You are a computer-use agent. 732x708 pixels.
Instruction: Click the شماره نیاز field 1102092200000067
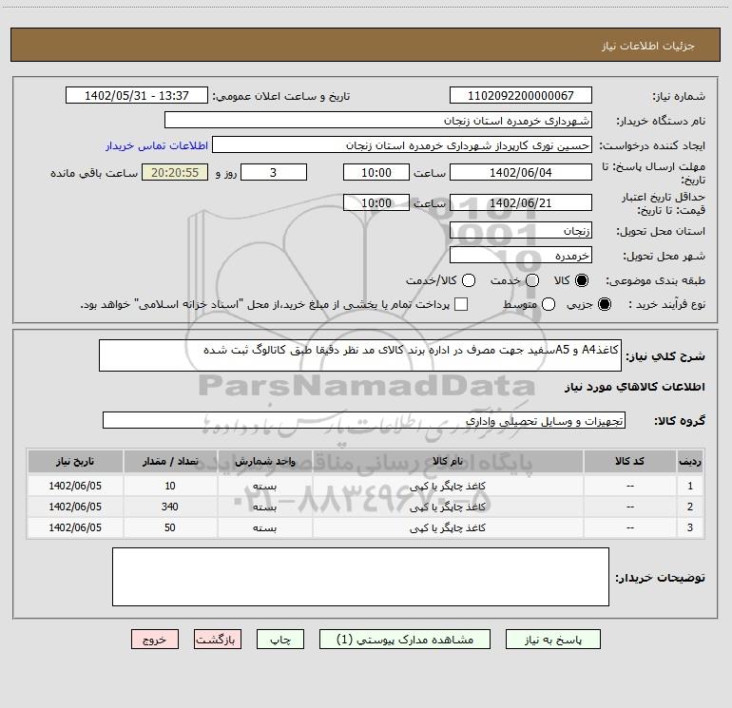[521, 95]
